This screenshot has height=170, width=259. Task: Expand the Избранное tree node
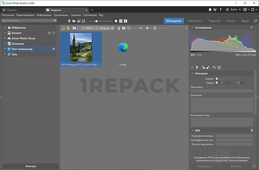(5, 28)
